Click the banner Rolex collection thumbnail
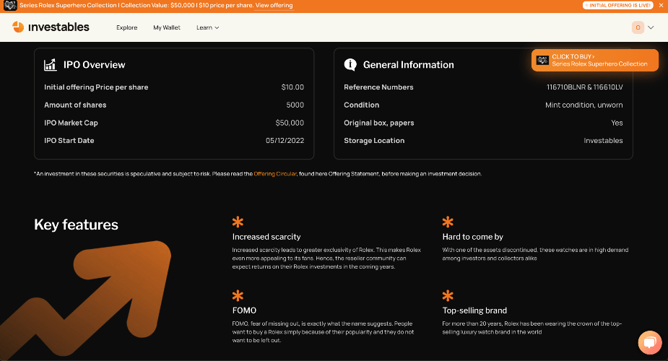 (10, 6)
